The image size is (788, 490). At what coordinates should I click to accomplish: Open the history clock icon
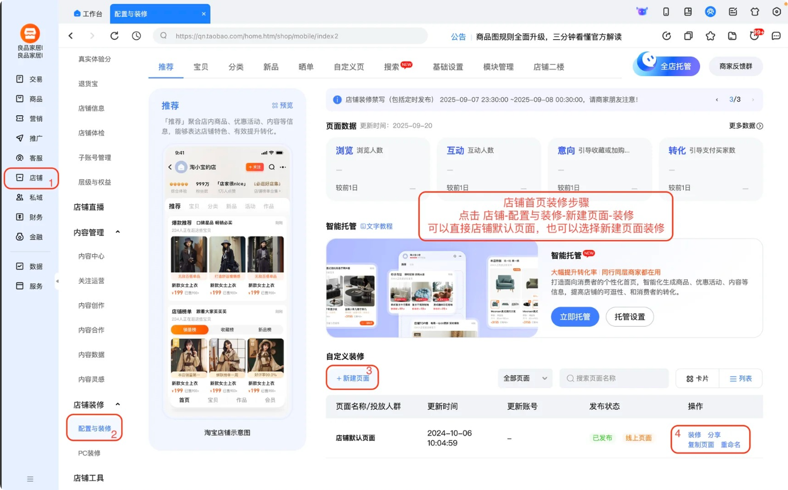[x=137, y=36]
